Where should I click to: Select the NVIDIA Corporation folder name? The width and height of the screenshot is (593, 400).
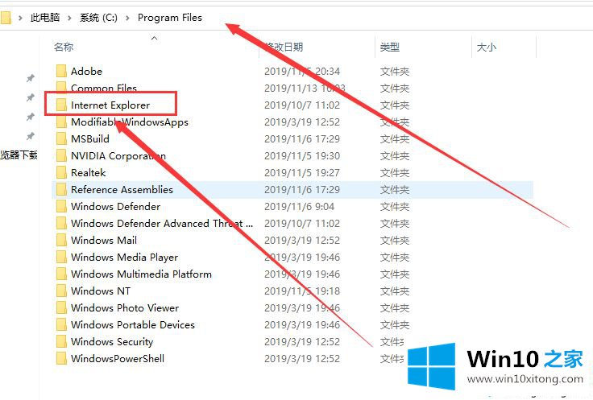(x=118, y=155)
